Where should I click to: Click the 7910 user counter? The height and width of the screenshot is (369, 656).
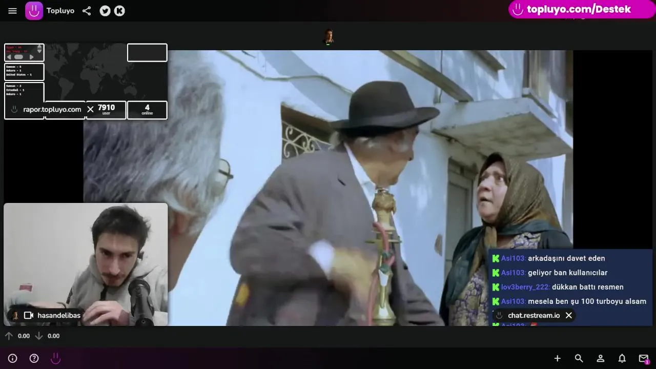tap(106, 110)
